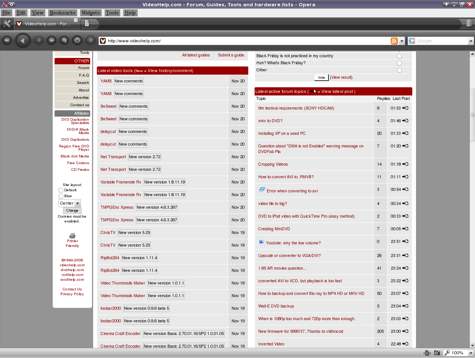Toggle Fit to Width in the status bar
Image resolution: width=475 pixels, height=358 pixels.
tap(427, 353)
